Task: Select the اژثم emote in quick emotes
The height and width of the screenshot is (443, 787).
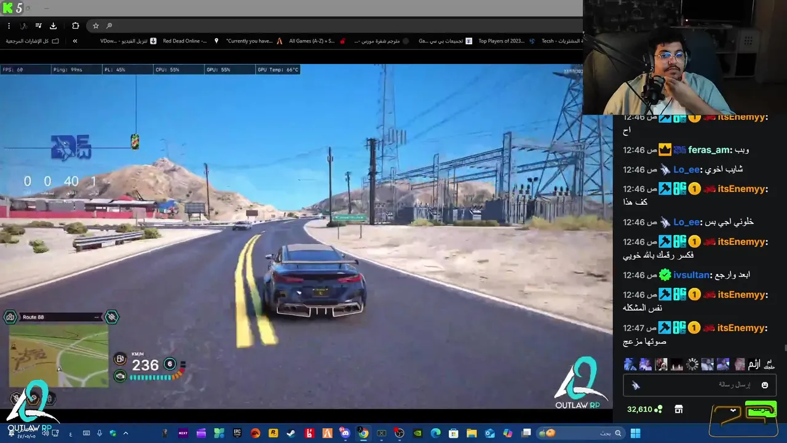Action: [754, 364]
